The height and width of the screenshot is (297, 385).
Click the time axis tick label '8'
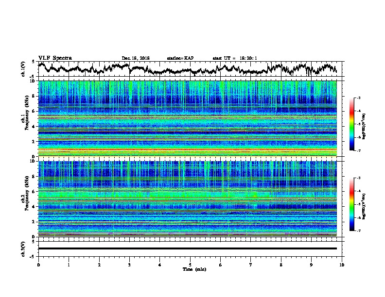click(x=281, y=265)
